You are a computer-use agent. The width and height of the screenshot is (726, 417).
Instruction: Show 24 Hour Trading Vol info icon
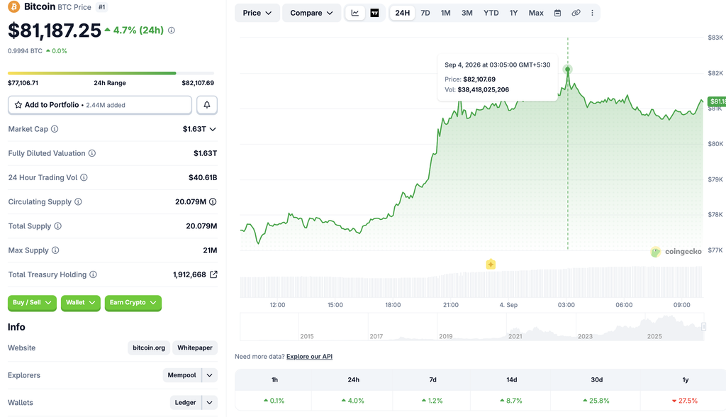(84, 177)
